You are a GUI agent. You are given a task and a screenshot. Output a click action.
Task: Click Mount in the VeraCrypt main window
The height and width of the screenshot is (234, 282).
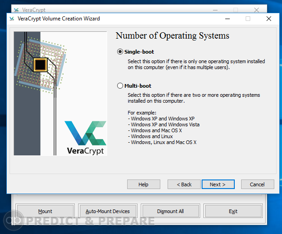pyautogui.click(x=45, y=211)
